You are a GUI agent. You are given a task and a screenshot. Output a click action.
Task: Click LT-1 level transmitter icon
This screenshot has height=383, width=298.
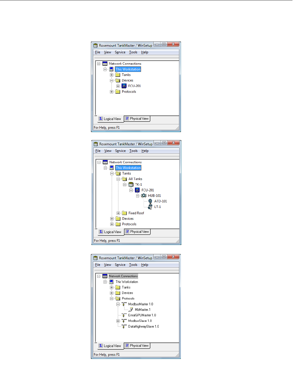click(x=150, y=207)
